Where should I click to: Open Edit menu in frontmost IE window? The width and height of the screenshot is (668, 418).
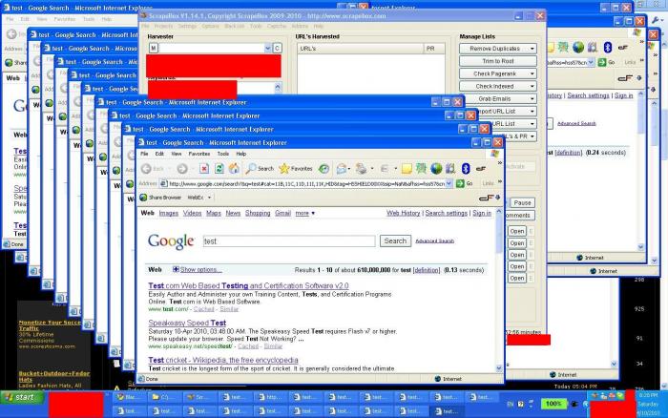(159, 154)
